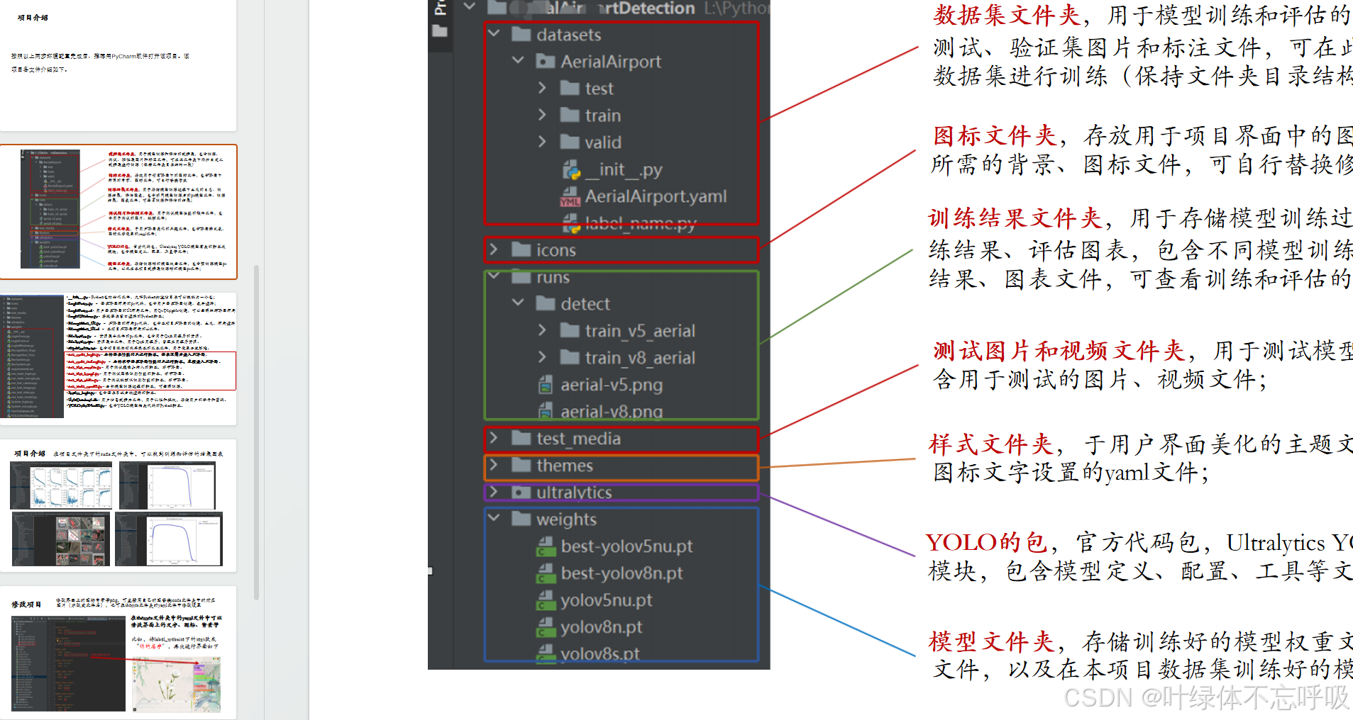Expand the test_media folder
The image size is (1353, 720).
point(493,438)
